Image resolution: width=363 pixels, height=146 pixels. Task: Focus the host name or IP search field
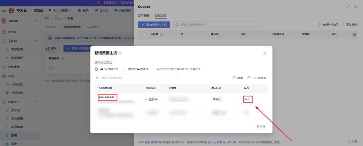point(215,25)
